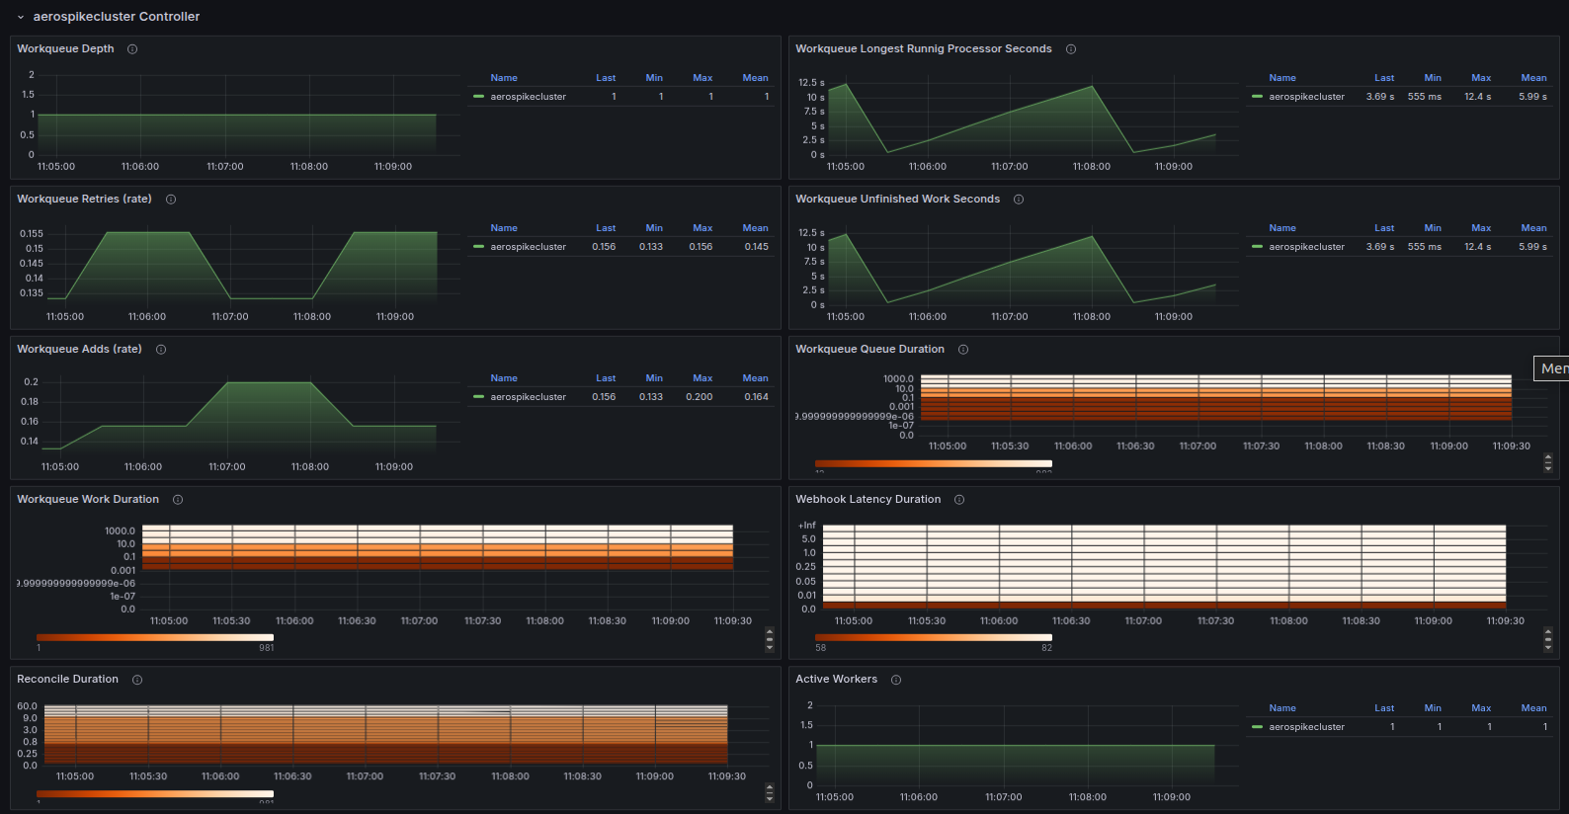Open the Workqueue Retries (rate) title menu

tap(84, 200)
